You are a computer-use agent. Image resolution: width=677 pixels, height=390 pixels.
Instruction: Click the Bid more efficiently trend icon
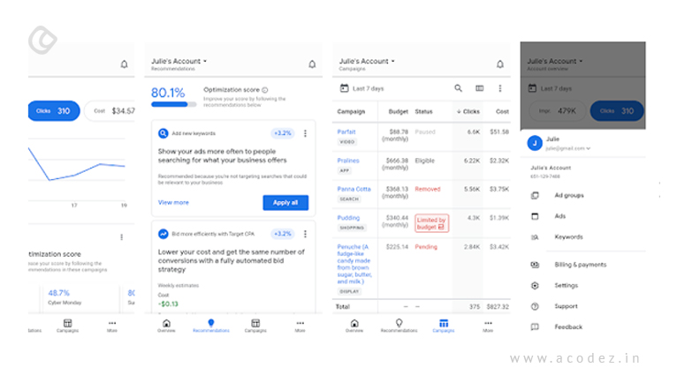pyautogui.click(x=163, y=234)
